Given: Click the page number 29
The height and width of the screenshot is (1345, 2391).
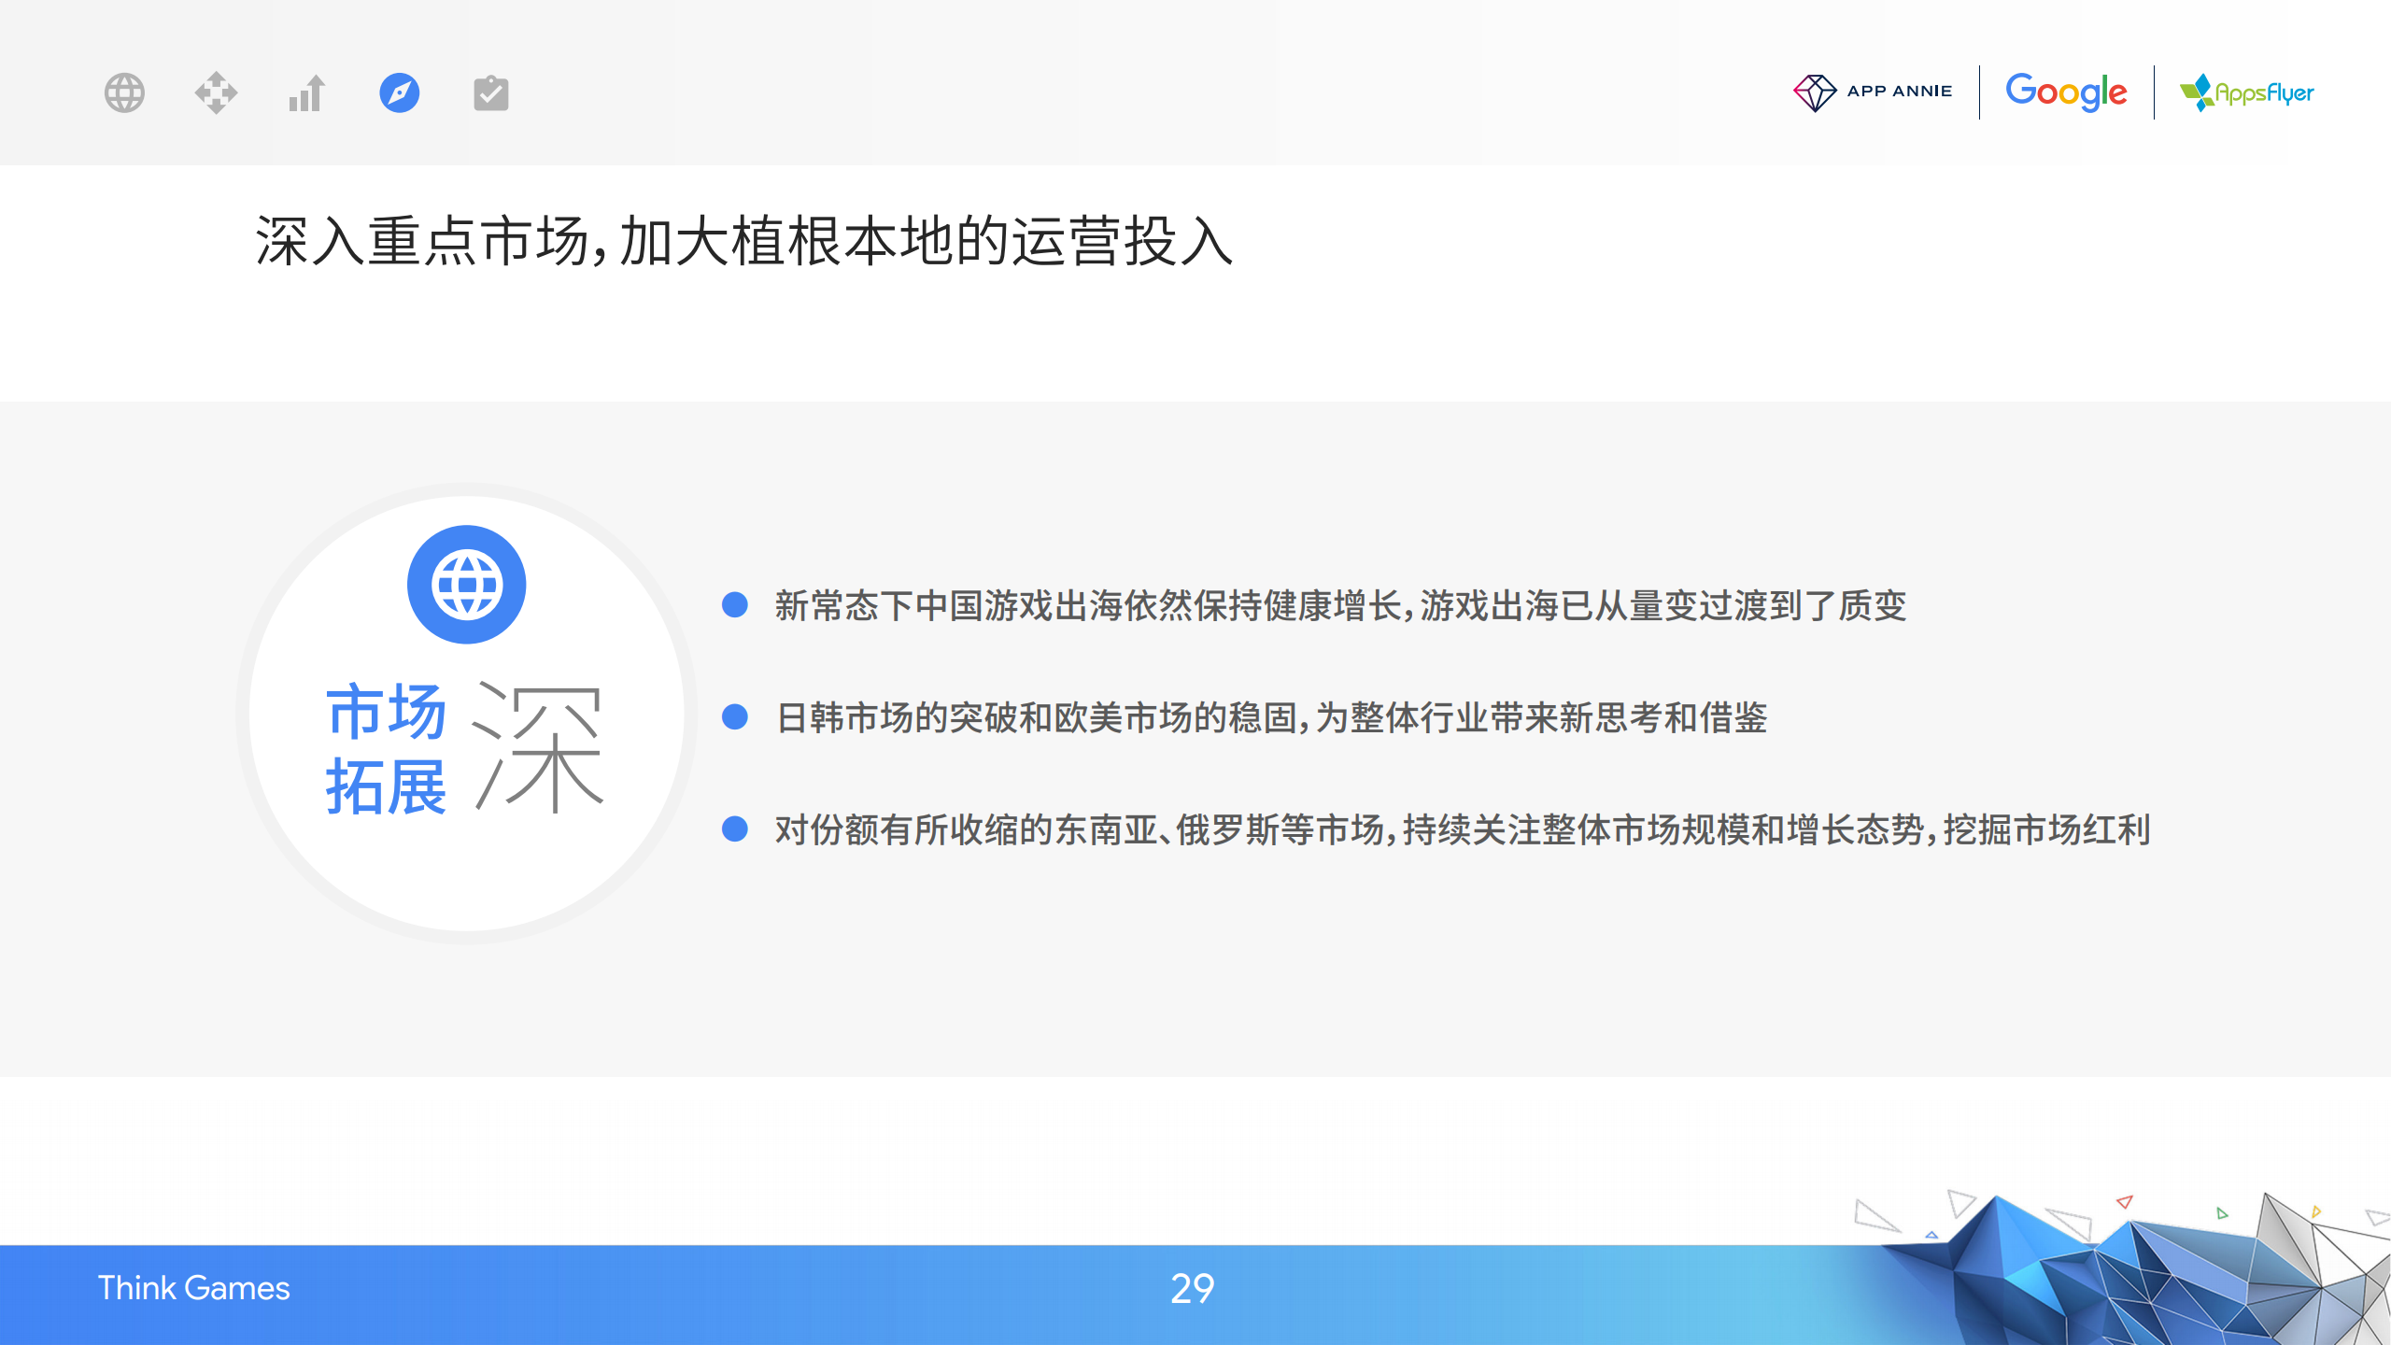Looking at the screenshot, I should (x=1192, y=1289).
